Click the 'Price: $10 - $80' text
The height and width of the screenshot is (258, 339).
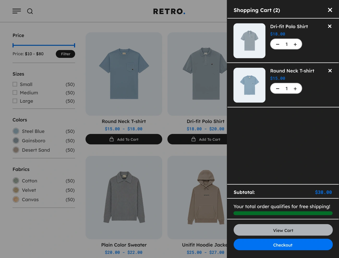28,54
